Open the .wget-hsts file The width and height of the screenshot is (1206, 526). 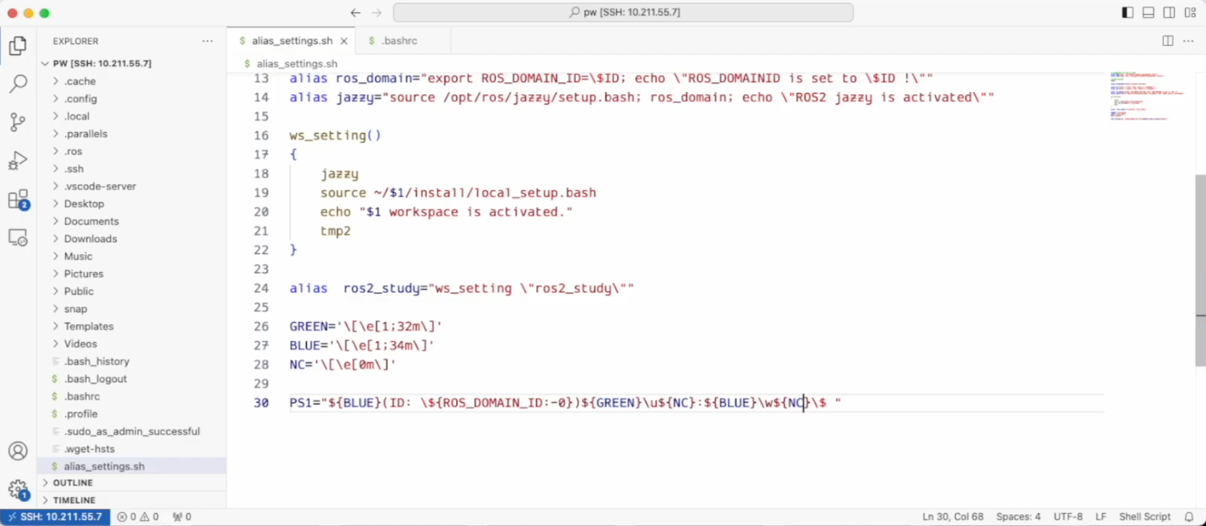pyautogui.click(x=131, y=449)
